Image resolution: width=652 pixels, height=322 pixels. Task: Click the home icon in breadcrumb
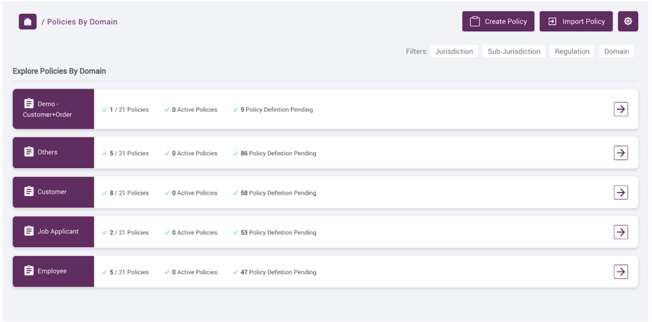[27, 22]
